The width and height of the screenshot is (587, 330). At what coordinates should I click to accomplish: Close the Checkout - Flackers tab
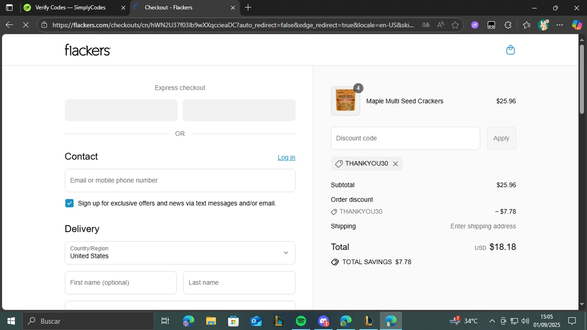[x=233, y=7]
